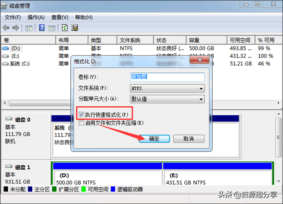Sort by the 类型 column header
Screen dimensions: 283x204
pos(103,40)
